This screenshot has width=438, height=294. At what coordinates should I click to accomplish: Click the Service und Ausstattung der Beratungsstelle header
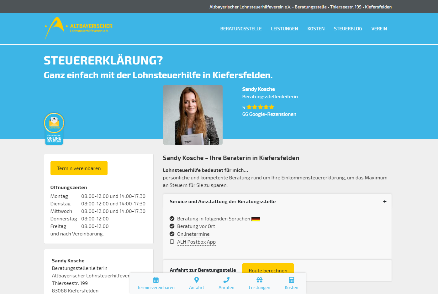click(277, 202)
